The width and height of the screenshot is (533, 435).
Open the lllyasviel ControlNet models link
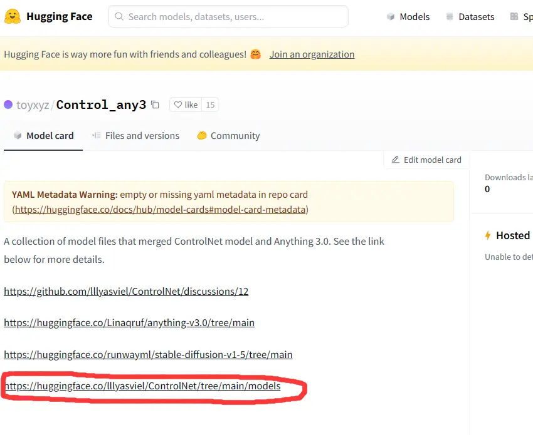(x=142, y=386)
